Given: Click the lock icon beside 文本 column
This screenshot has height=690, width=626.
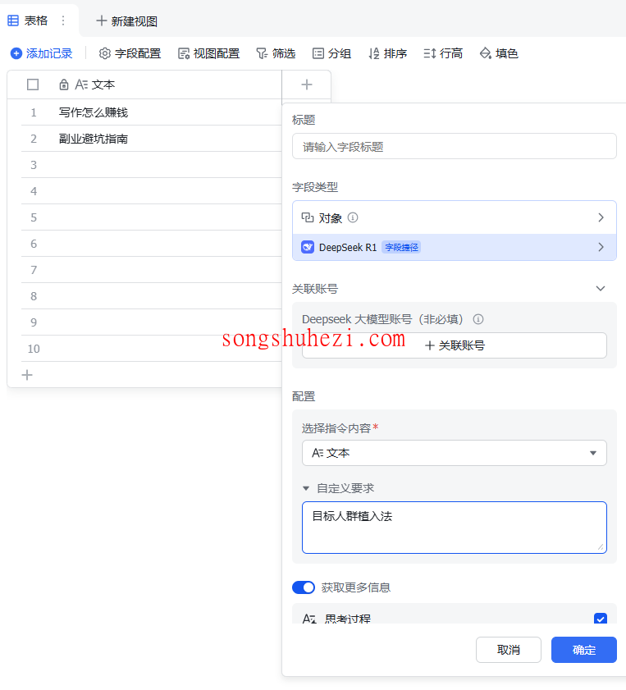Looking at the screenshot, I should [x=64, y=85].
